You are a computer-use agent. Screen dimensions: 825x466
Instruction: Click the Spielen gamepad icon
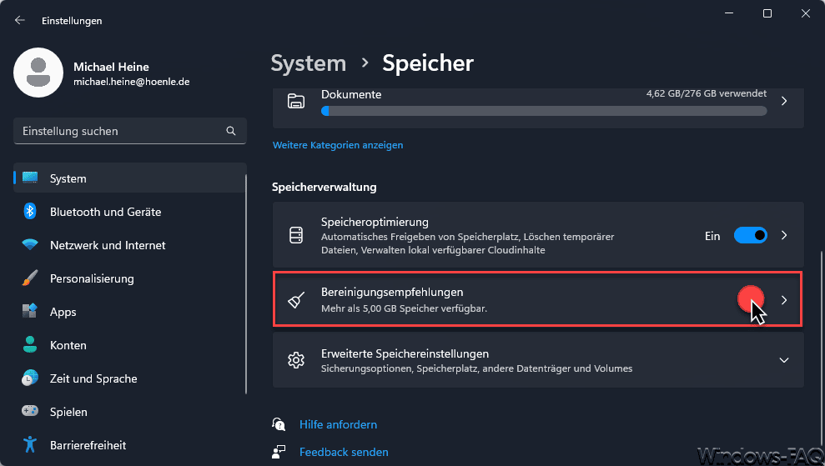coord(30,411)
